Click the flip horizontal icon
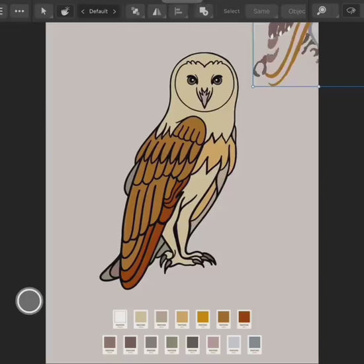 [157, 11]
